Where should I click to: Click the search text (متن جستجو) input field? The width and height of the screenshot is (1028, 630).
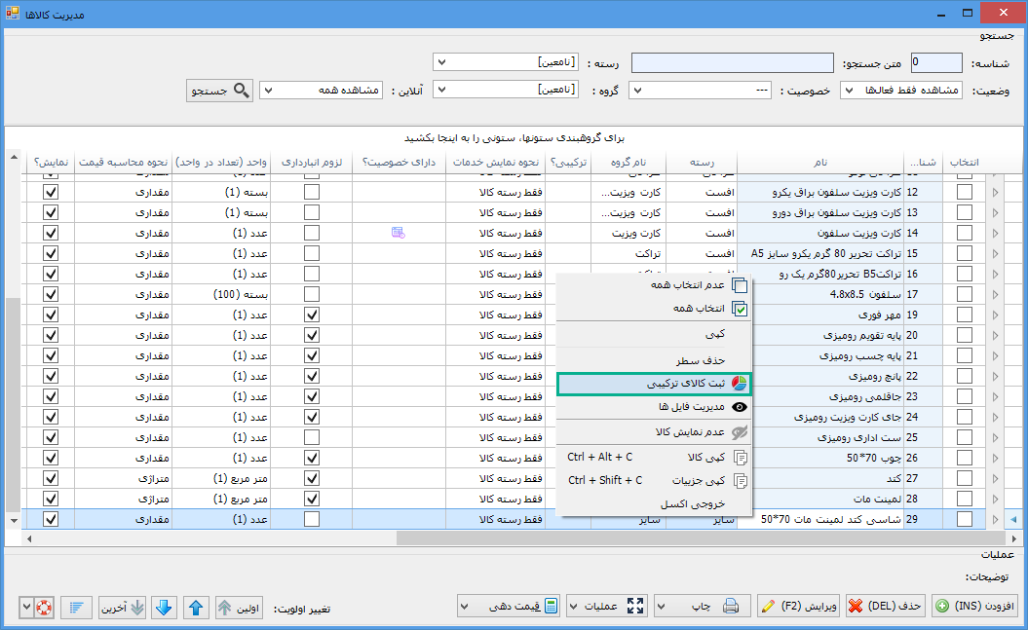click(733, 63)
